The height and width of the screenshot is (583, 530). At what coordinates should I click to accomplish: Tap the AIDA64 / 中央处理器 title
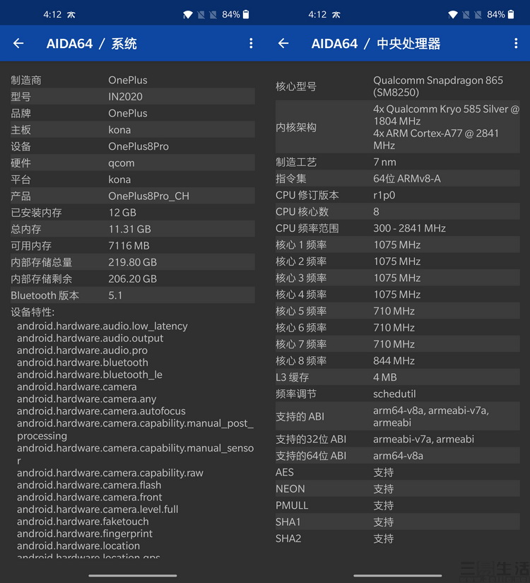tap(376, 44)
